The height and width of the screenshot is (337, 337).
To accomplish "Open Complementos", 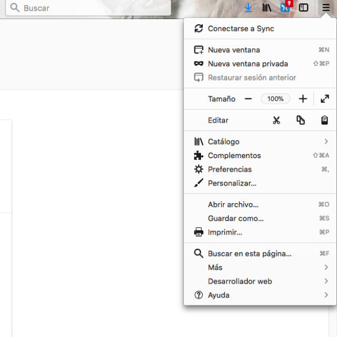I will (x=260, y=155).
